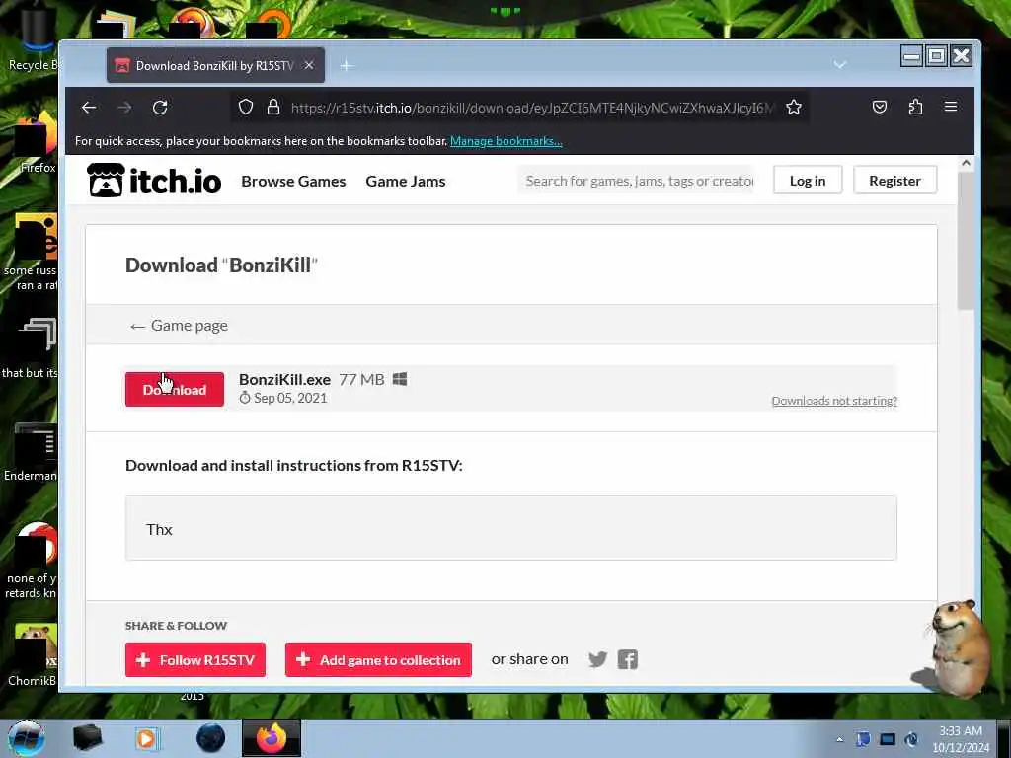Open the network monitor tray icon
Image resolution: width=1011 pixels, height=758 pixels.
pyautogui.click(x=888, y=739)
